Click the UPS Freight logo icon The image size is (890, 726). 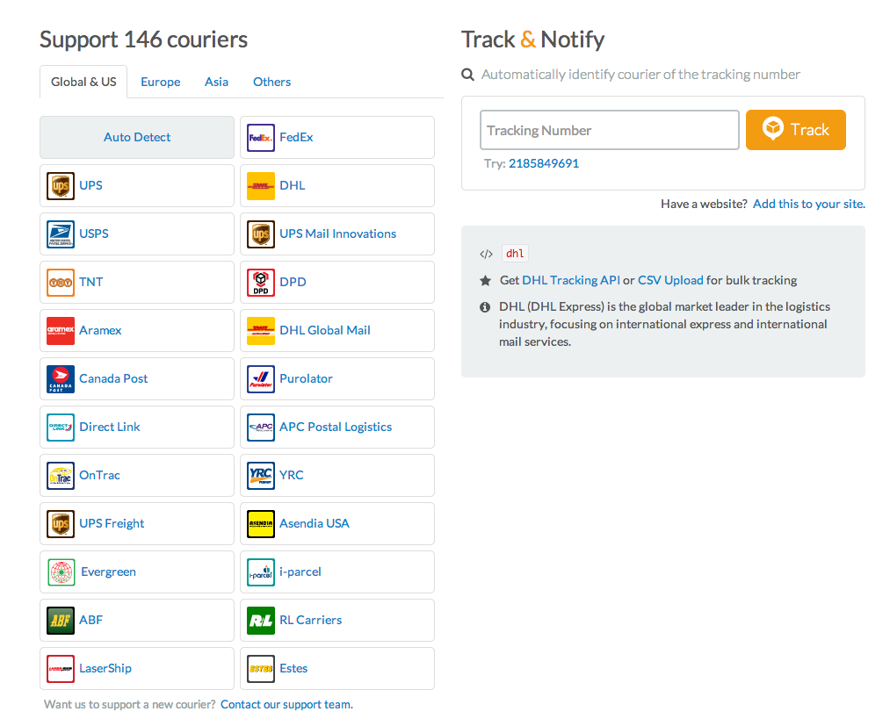60,523
